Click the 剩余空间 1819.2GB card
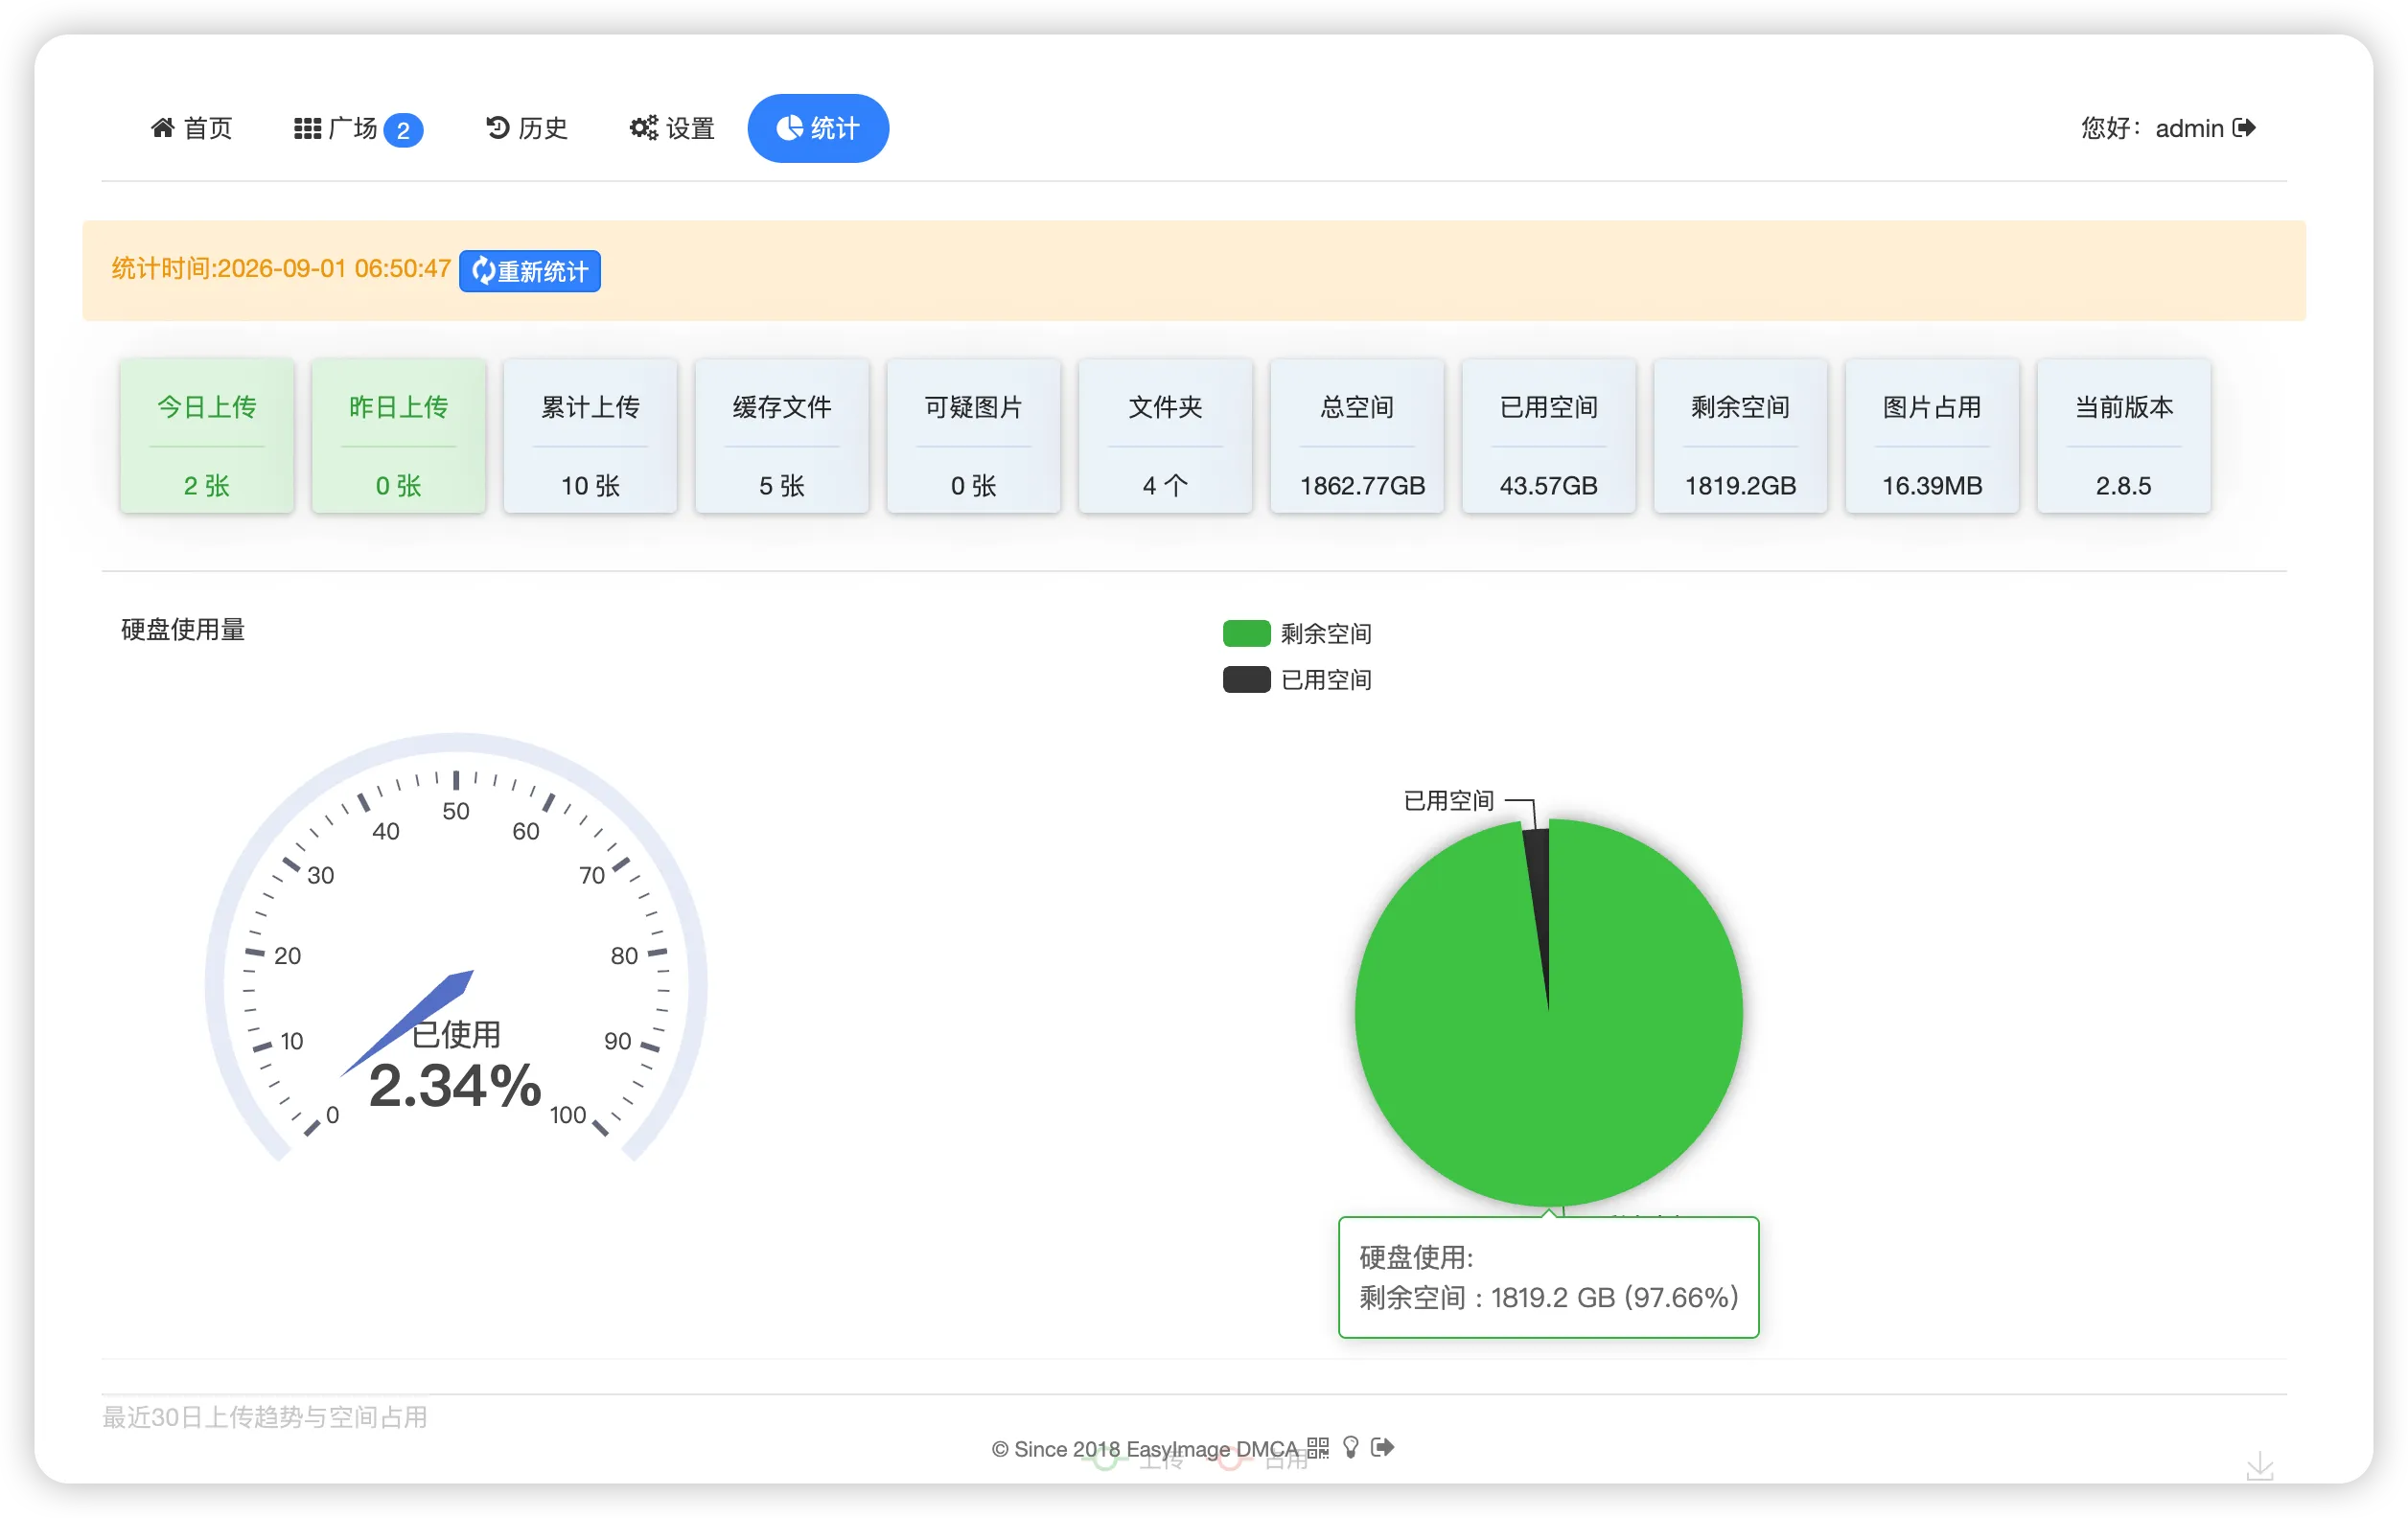 pos(1741,436)
